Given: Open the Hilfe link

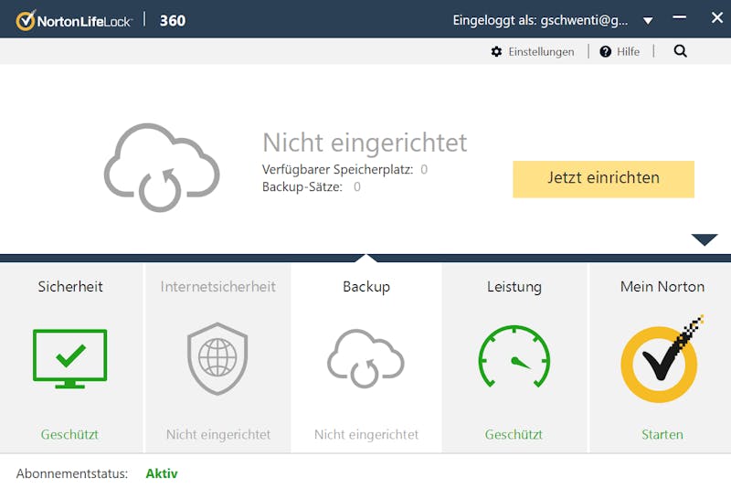Looking at the screenshot, I should tap(628, 52).
